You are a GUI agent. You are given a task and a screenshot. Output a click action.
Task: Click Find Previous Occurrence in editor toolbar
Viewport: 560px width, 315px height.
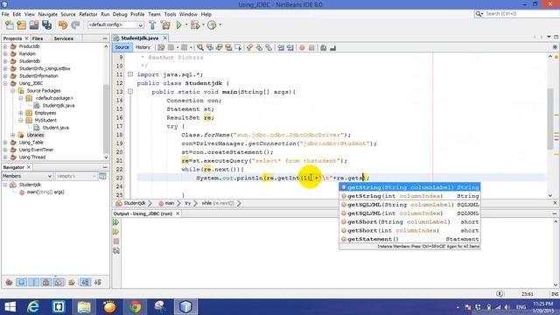tap(210, 47)
